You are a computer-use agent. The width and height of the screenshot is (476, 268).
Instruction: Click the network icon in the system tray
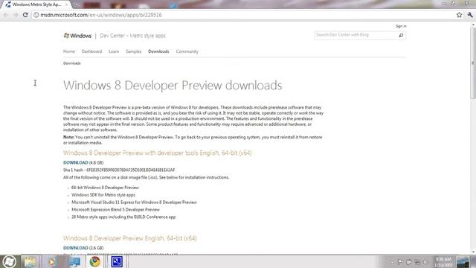pyautogui.click(x=417, y=262)
